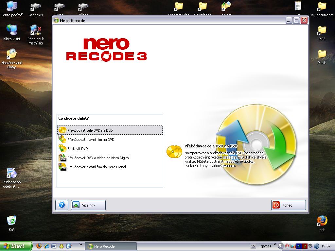Click the Nero Recode taskbar button

pyautogui.click(x=111, y=246)
